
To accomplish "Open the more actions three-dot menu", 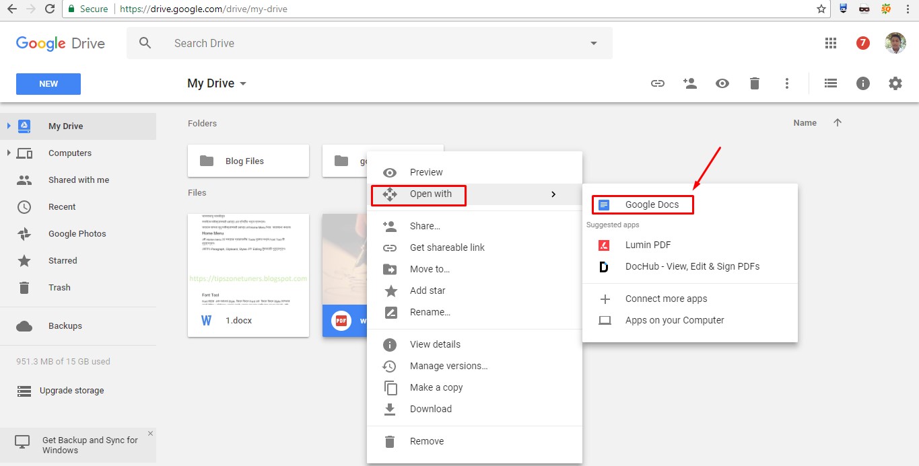I will click(x=786, y=83).
